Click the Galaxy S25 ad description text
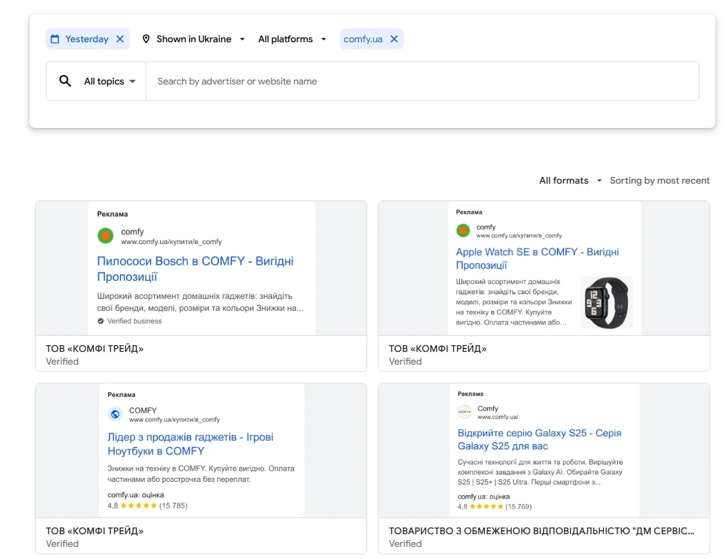The width and height of the screenshot is (727, 559). (540, 472)
